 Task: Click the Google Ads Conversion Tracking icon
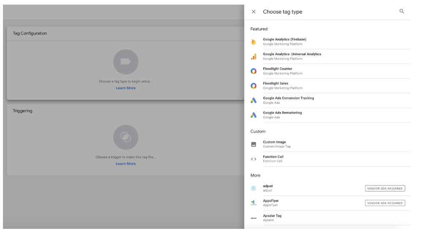254,100
